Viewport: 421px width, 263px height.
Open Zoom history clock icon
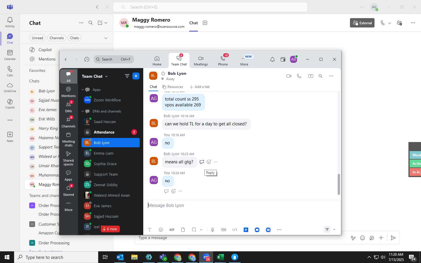(x=87, y=59)
